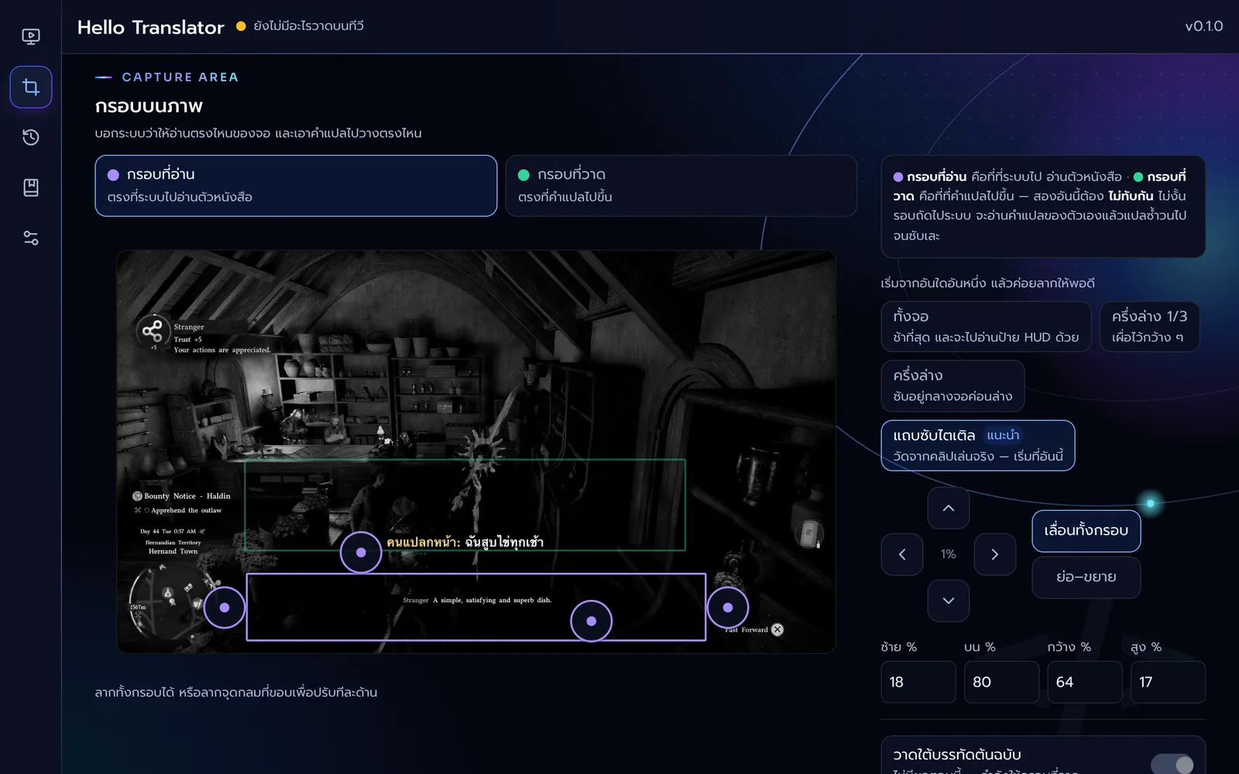This screenshot has width=1239, height=774.
Task: Open the glossary book icon in sidebar
Action: tap(31, 187)
